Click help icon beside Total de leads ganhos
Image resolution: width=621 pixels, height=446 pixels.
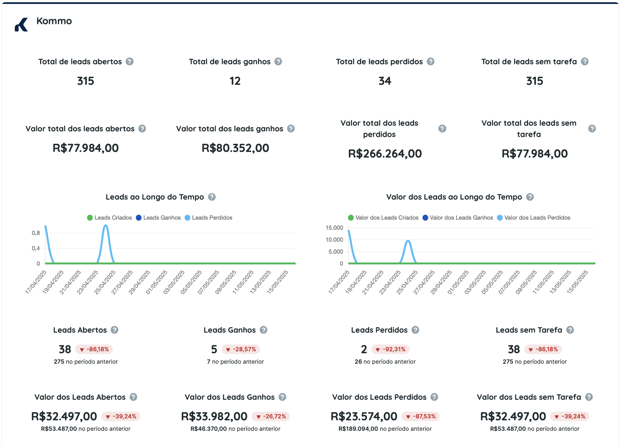(x=278, y=61)
